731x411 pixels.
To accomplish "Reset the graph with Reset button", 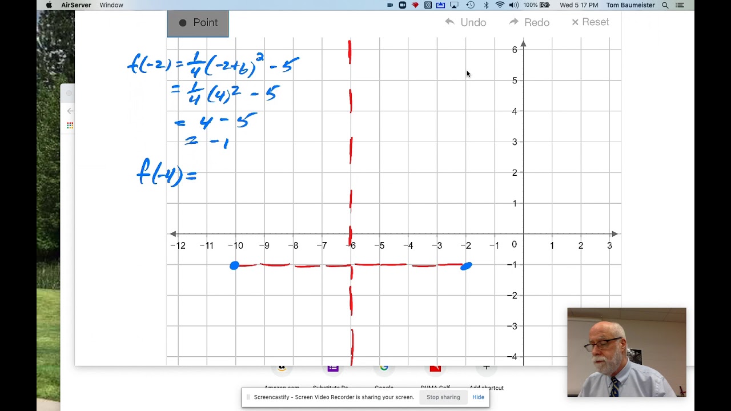I will point(591,22).
